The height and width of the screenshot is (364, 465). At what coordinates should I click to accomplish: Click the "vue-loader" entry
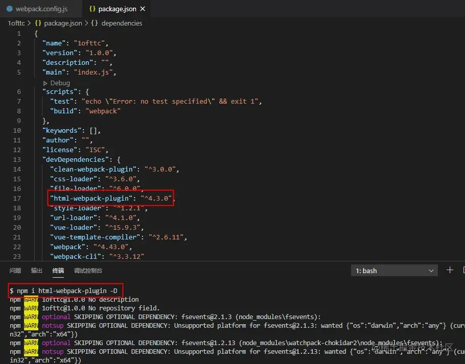coord(97,228)
